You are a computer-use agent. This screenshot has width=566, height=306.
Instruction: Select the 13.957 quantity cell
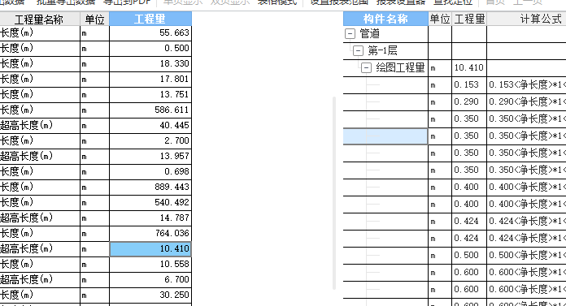[x=150, y=156]
